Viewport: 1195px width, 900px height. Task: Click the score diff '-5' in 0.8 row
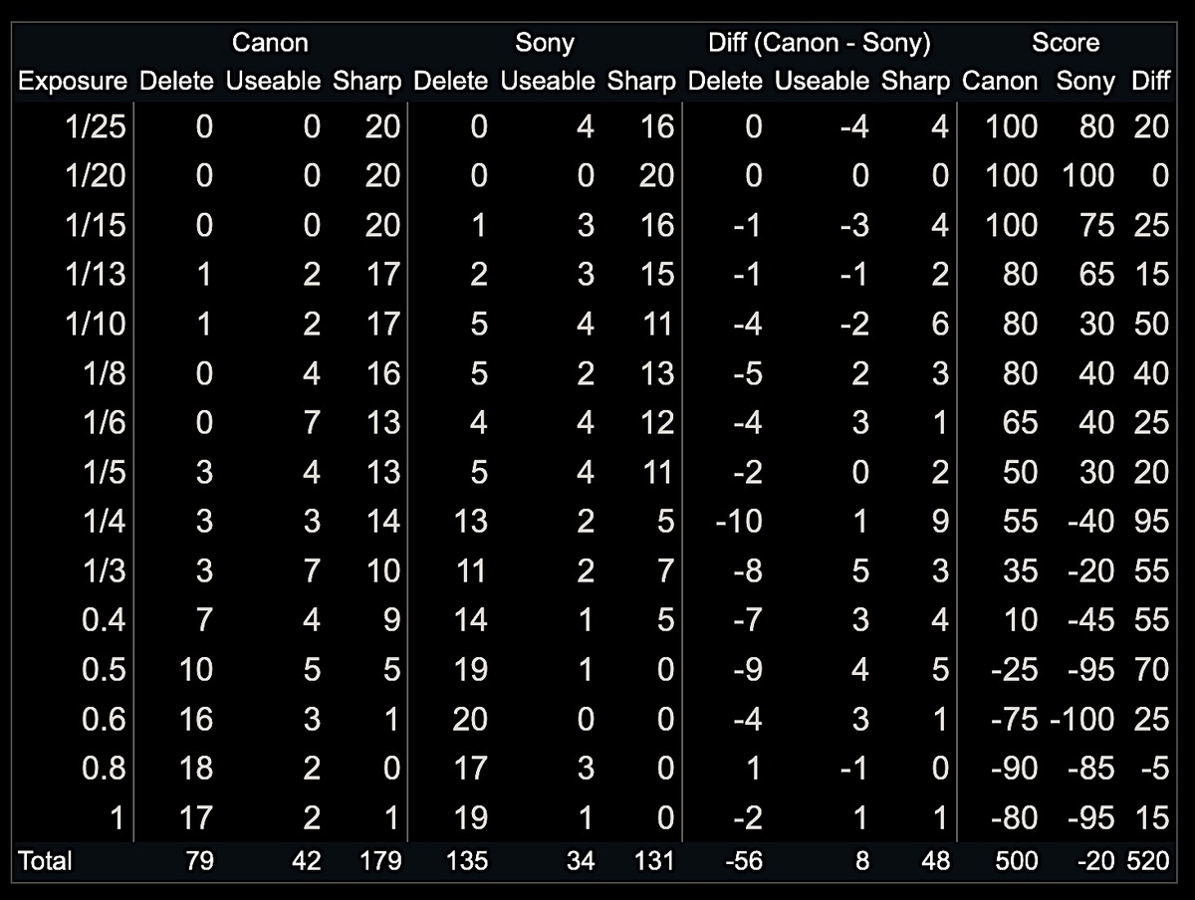click(x=1155, y=769)
